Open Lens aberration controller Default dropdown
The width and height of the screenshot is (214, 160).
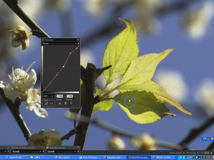[27, 151]
